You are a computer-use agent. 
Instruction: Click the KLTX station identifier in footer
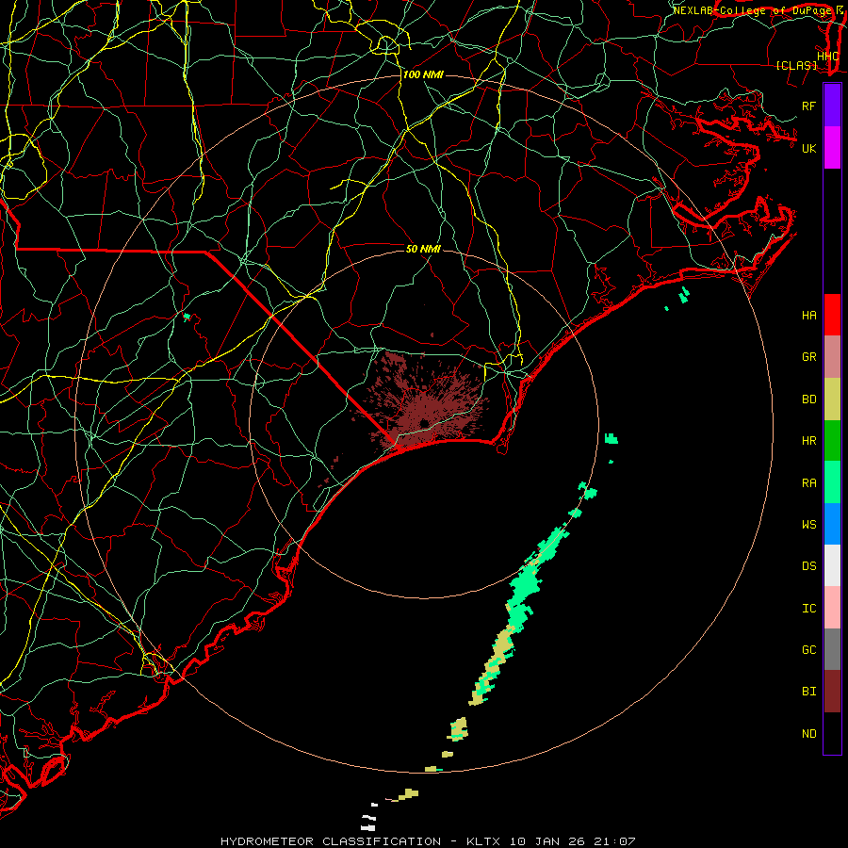(x=483, y=841)
